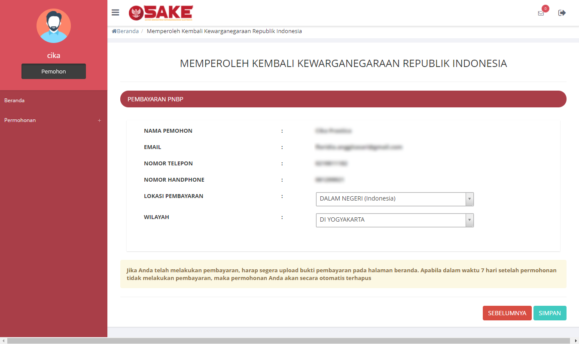Viewport: 579px width, 344px height.
Task: Click the Simpan button
Action: [x=550, y=313]
